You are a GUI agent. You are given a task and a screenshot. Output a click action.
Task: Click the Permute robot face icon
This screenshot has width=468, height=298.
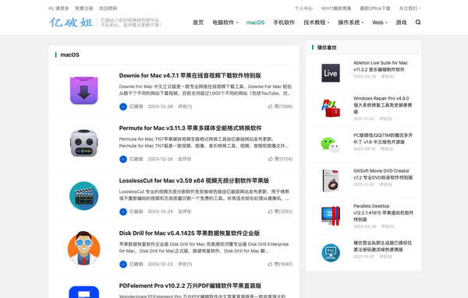coord(84,143)
